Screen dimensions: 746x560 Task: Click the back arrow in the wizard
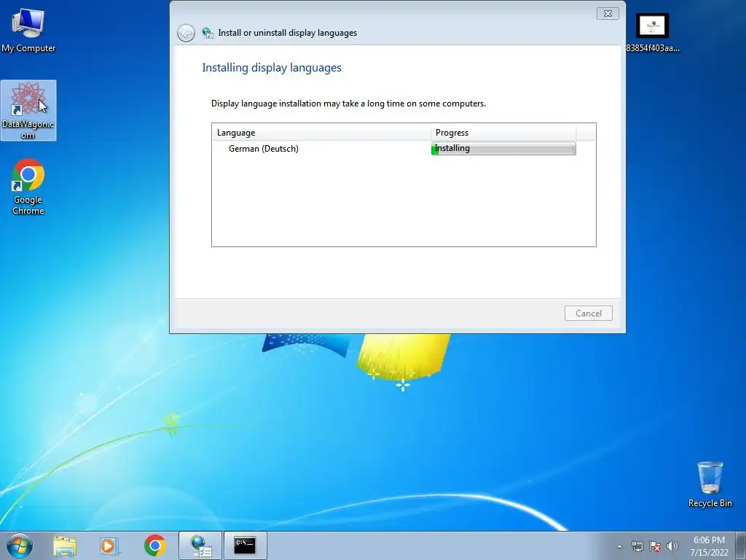186,33
